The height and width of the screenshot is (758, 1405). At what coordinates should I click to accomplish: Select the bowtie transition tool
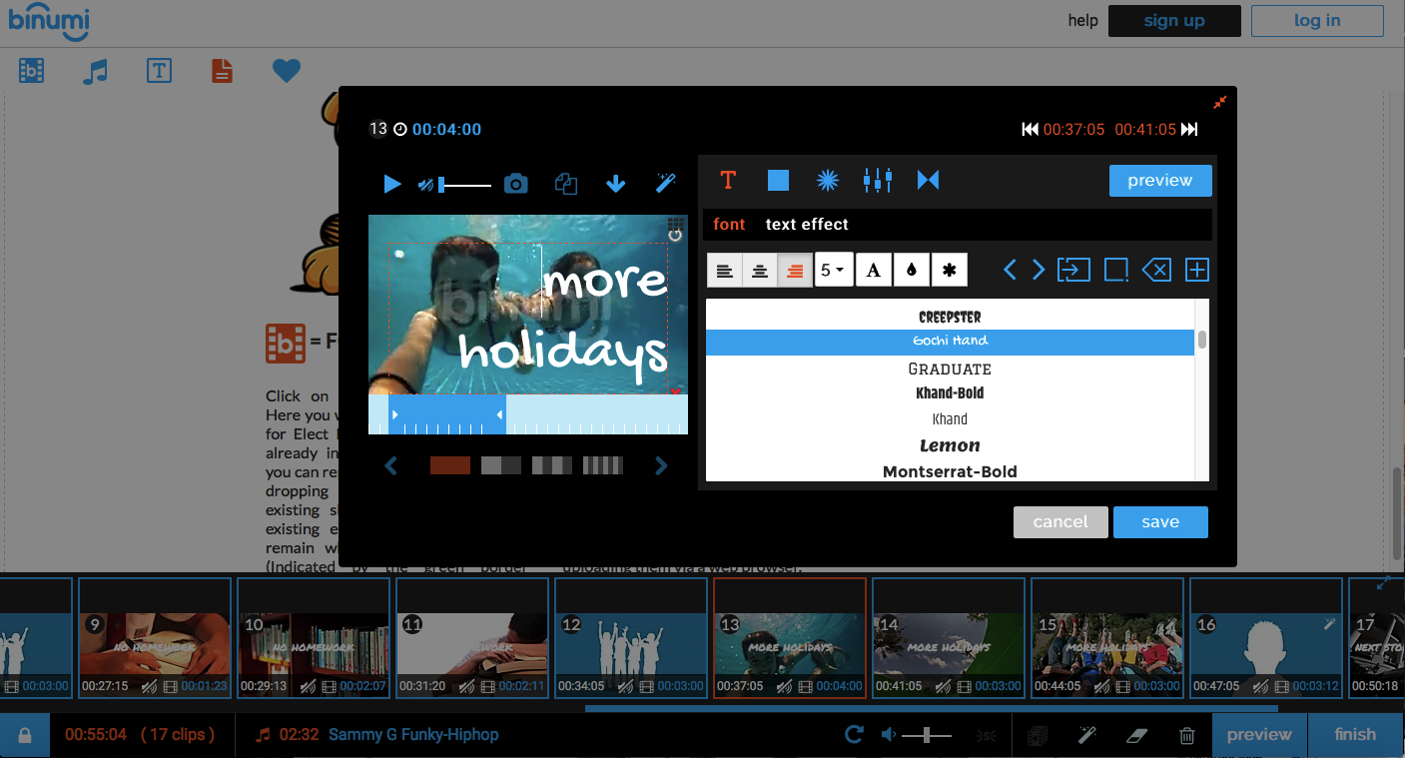point(929,180)
